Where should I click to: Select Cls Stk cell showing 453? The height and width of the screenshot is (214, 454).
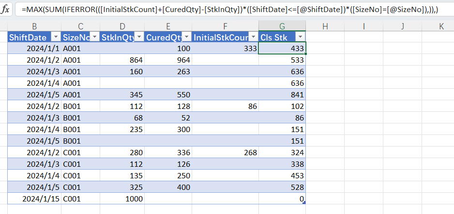tap(282, 175)
